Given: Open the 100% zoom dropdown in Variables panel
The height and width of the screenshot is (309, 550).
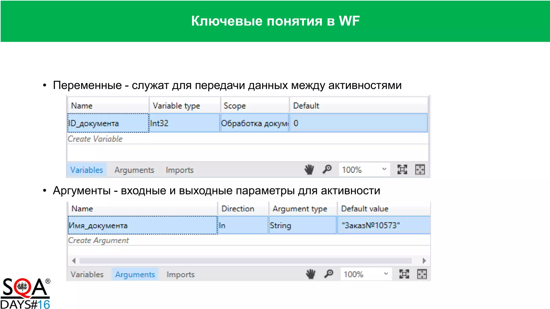Looking at the screenshot, I should 384,169.
